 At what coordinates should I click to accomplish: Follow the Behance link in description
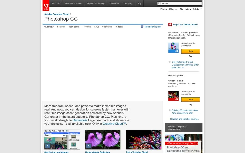[x=80, y=120]
